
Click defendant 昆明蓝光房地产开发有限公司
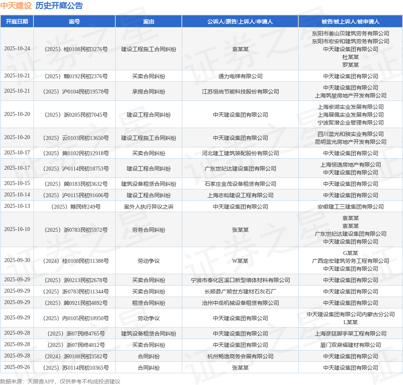click(351, 142)
